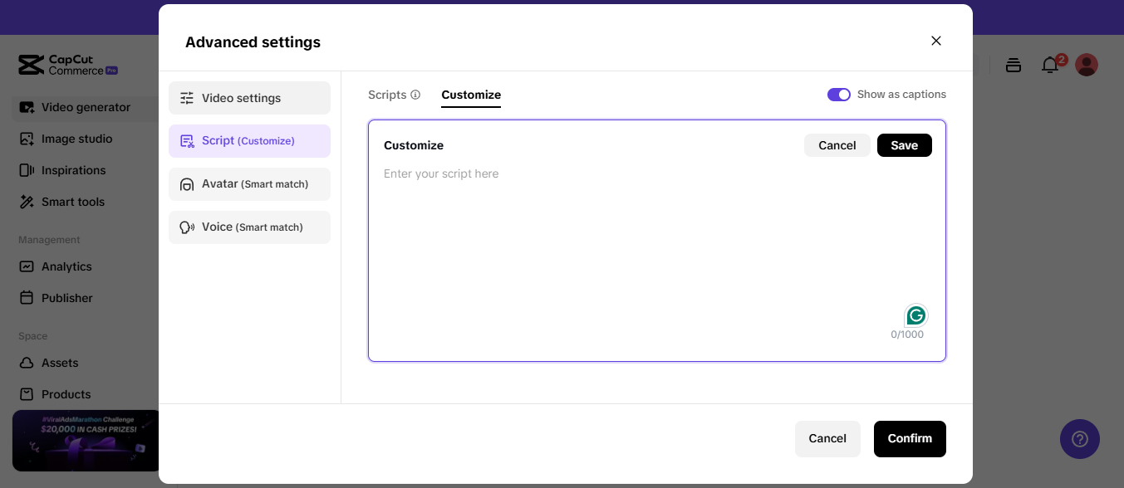Open Analytics in the sidebar
This screenshot has width=1124, height=488.
(x=66, y=266)
